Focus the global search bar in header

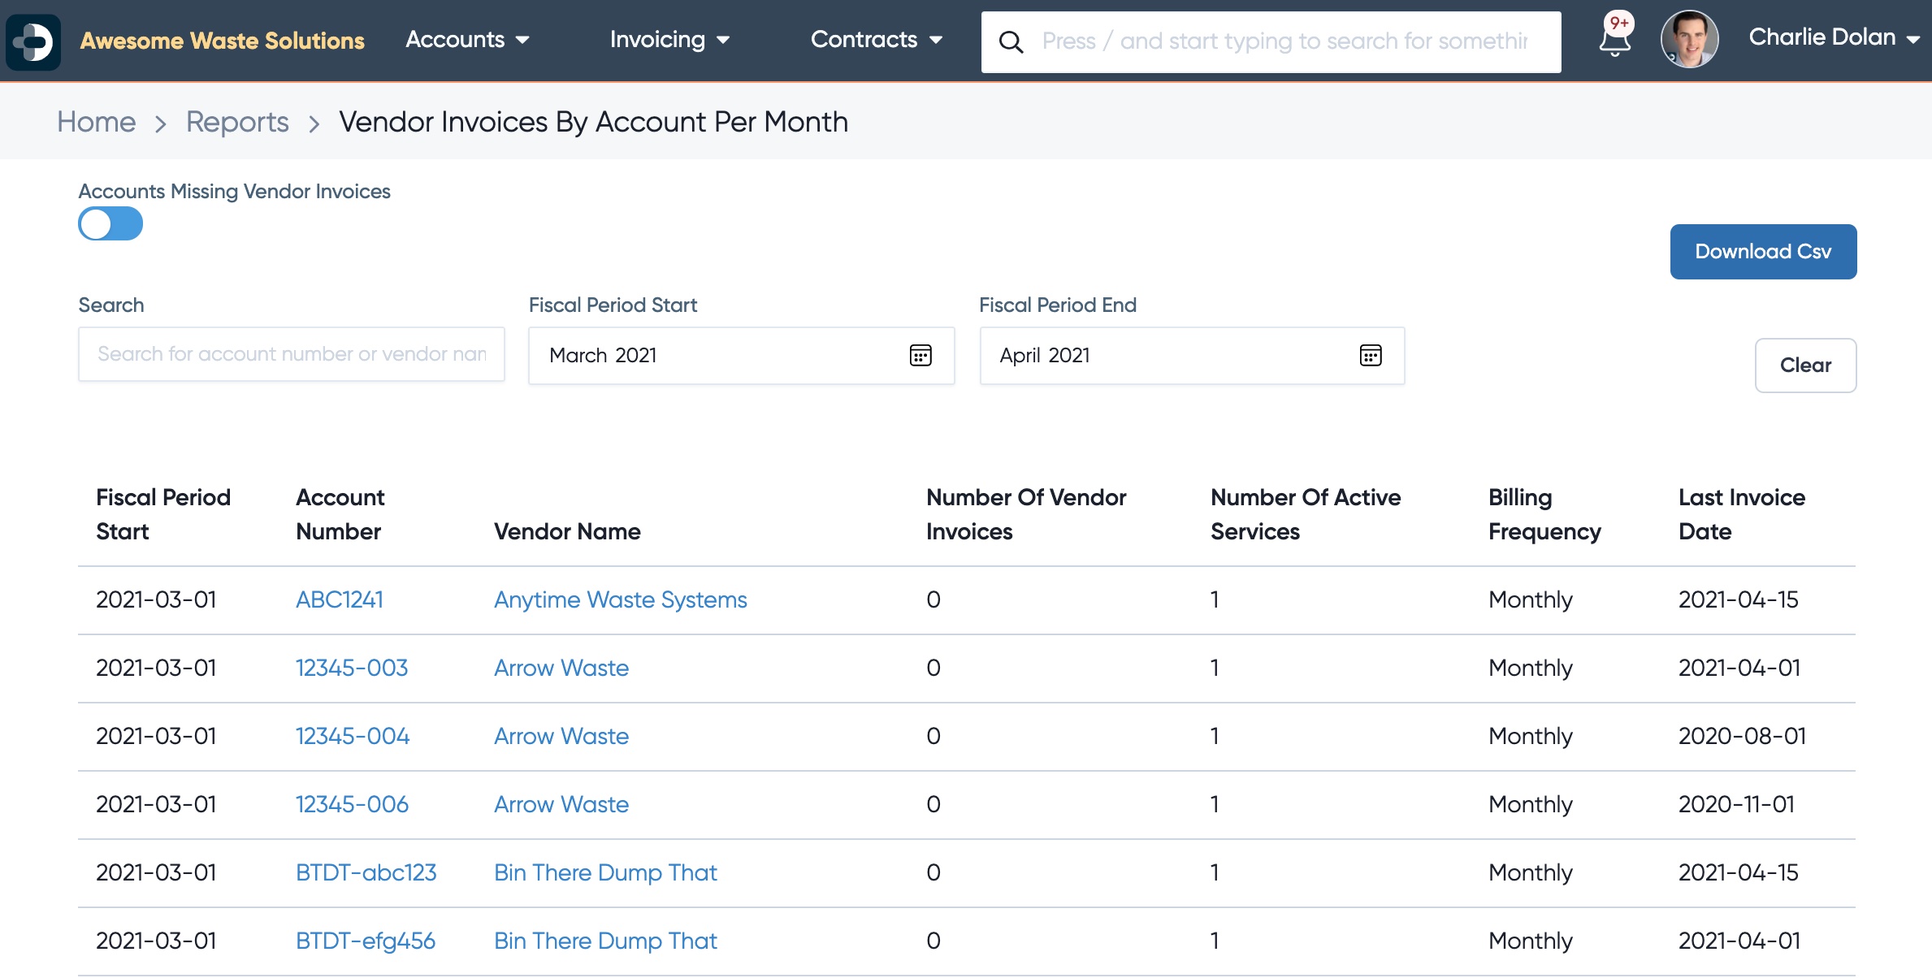pos(1271,41)
